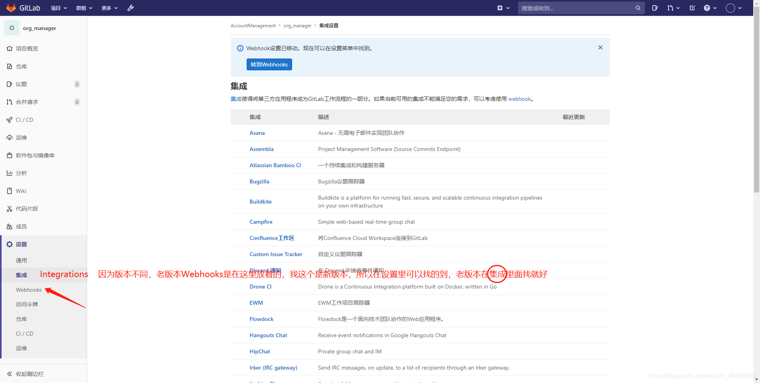Image resolution: width=760 pixels, height=383 pixels.
Task: Click AccountManagement breadcrumb
Action: 253,26
